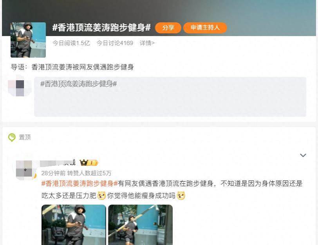Click the orange 分享 share button
The height and width of the screenshot is (245, 318).
(x=168, y=27)
